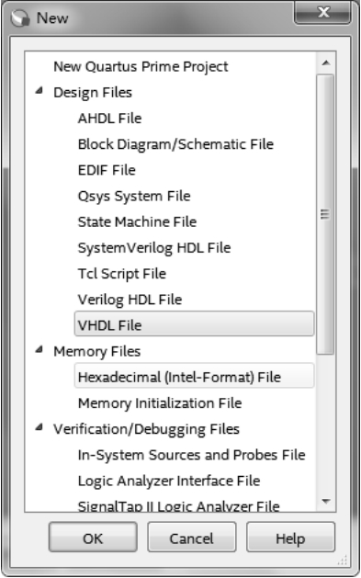Collapse the Design Files group
The image size is (361, 578).
pos(39,90)
